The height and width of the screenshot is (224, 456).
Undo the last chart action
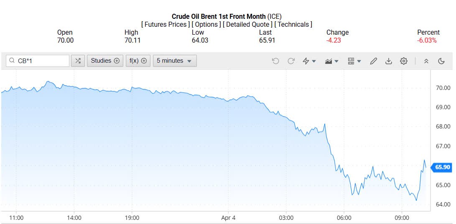[275, 61]
